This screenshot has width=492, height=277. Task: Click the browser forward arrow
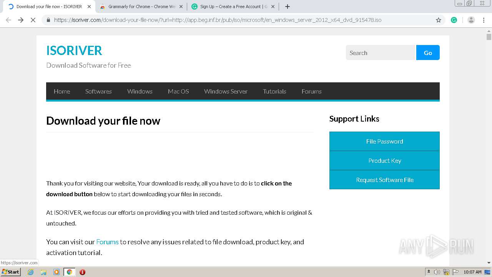(21, 20)
